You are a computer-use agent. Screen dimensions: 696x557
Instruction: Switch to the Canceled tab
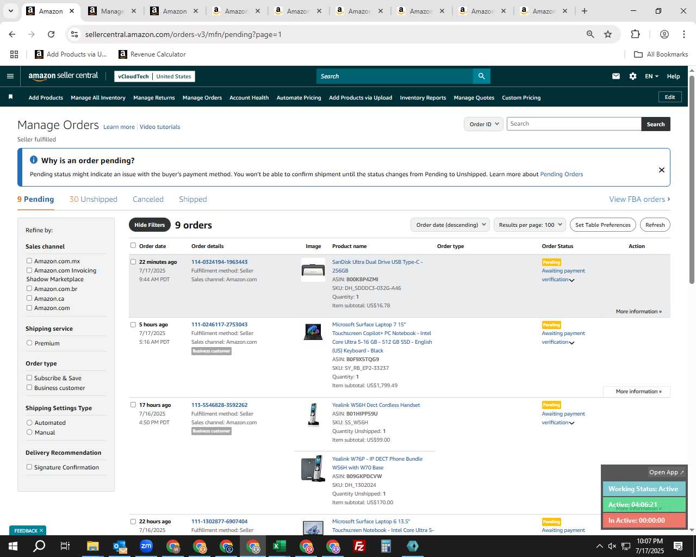tap(148, 199)
